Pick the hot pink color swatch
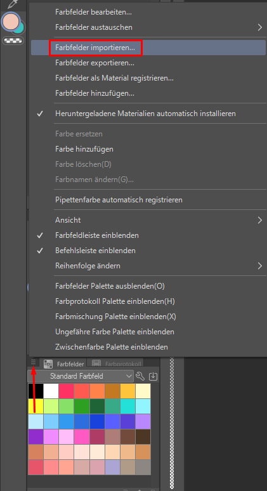Image resolution: width=267 pixels, height=491 pixels. (82, 436)
